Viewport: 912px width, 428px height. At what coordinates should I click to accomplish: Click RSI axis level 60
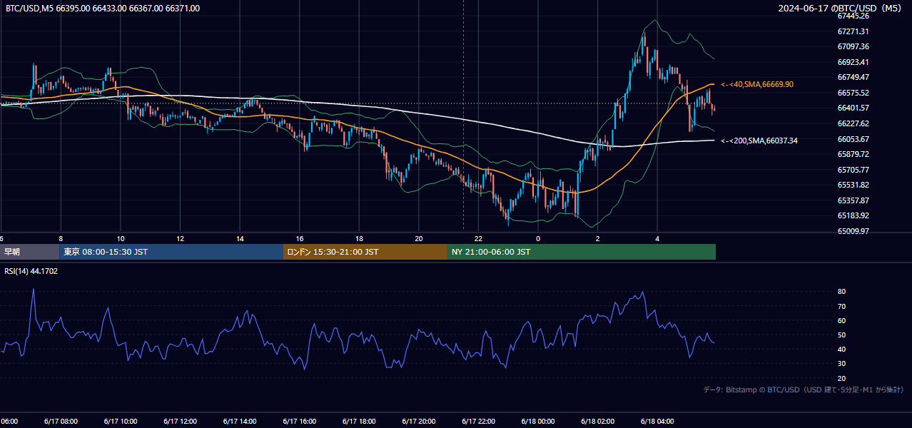point(842,320)
